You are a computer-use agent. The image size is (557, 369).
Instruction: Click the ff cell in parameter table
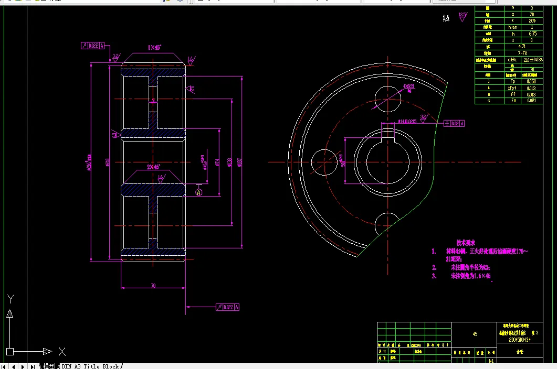click(x=513, y=94)
